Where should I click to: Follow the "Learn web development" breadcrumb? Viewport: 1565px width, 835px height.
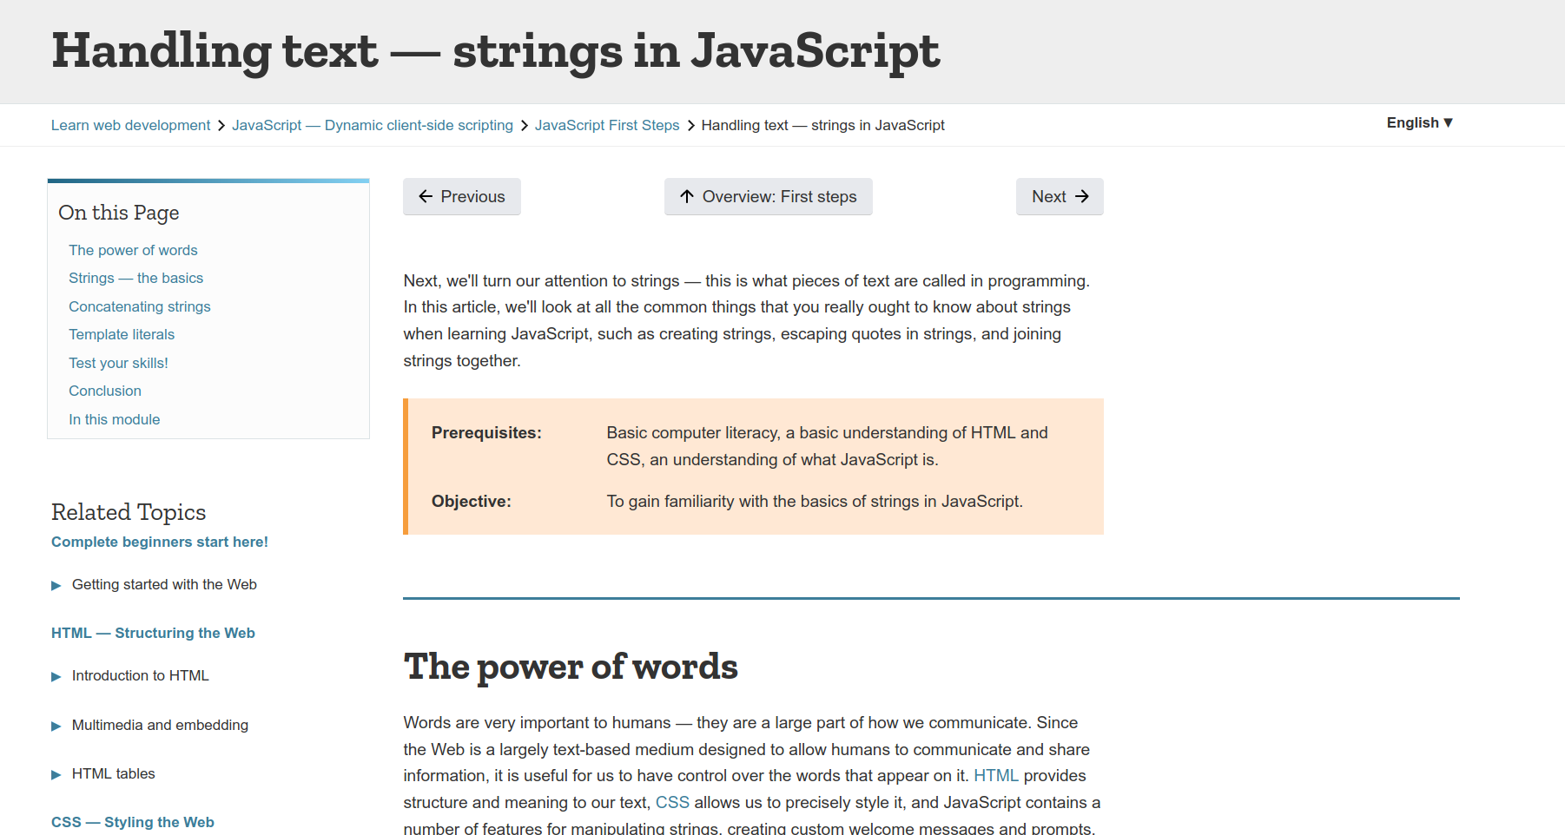pos(130,125)
